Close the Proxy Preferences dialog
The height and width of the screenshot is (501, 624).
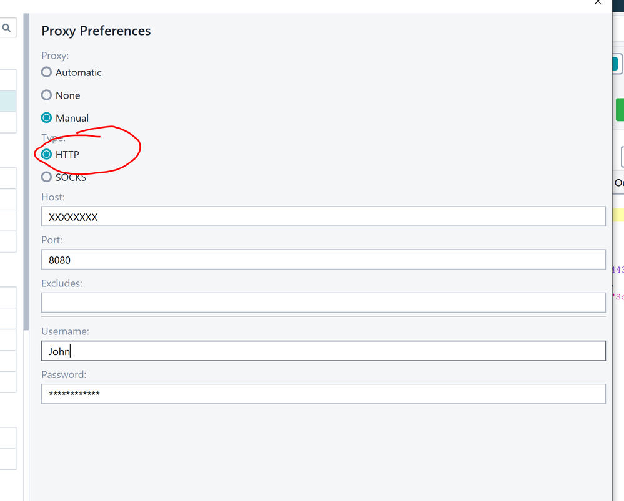pos(598,3)
